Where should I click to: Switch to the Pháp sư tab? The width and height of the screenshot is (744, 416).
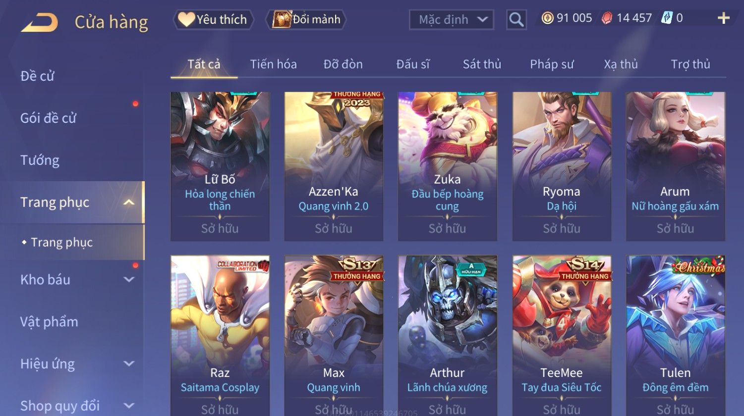point(552,64)
